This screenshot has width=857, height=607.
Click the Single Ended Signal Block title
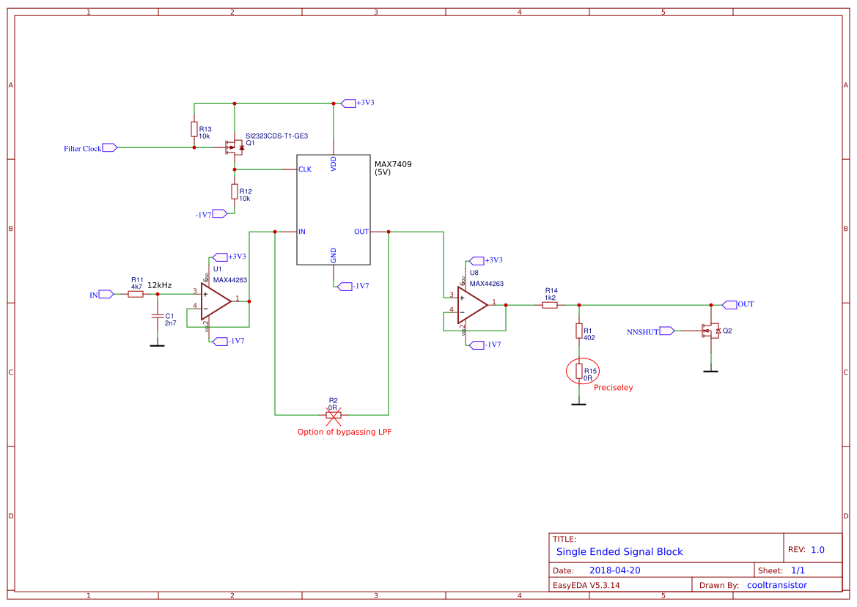point(619,551)
